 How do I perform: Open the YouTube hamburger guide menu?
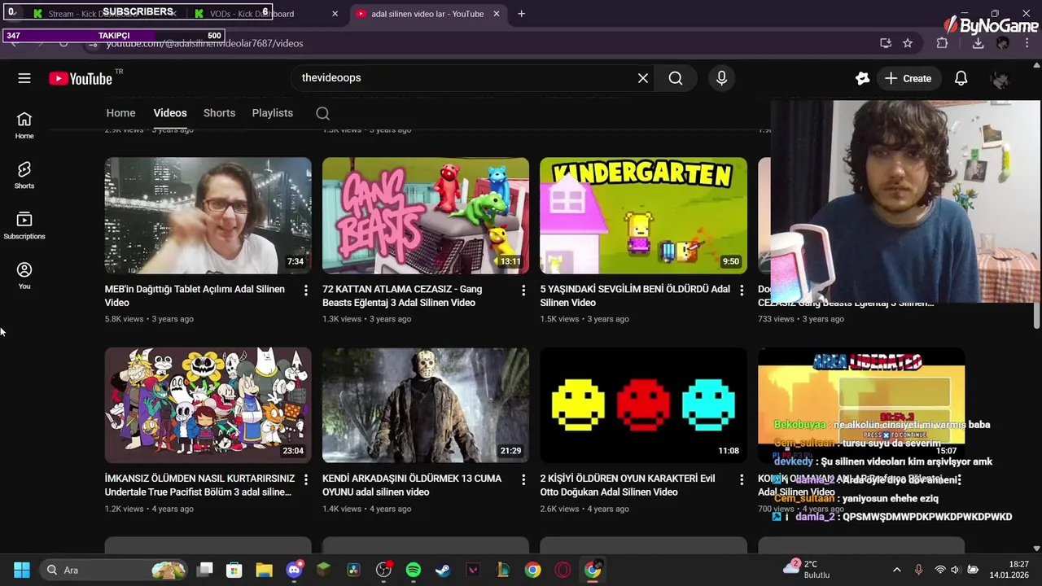pos(24,78)
